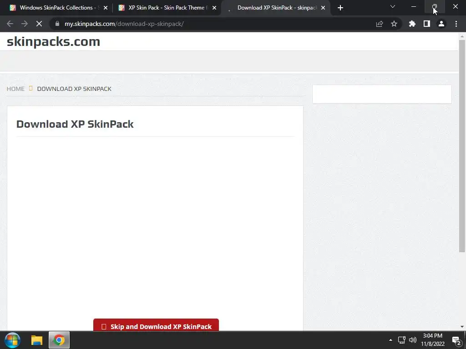The image size is (466, 349).
Task: Open the notification center icon
Action: click(456, 340)
